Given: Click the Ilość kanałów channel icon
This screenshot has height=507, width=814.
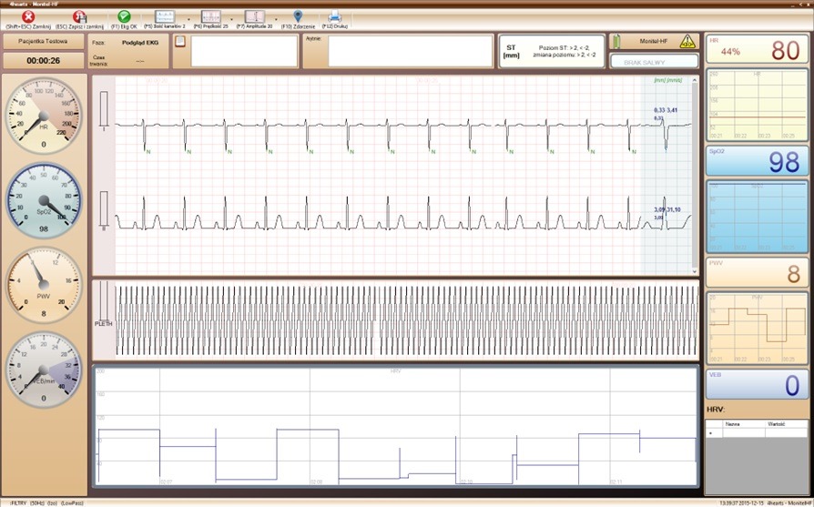Looking at the screenshot, I should (x=164, y=16).
